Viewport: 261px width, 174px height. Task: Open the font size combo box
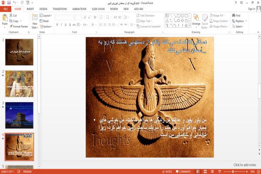(x=79, y=17)
